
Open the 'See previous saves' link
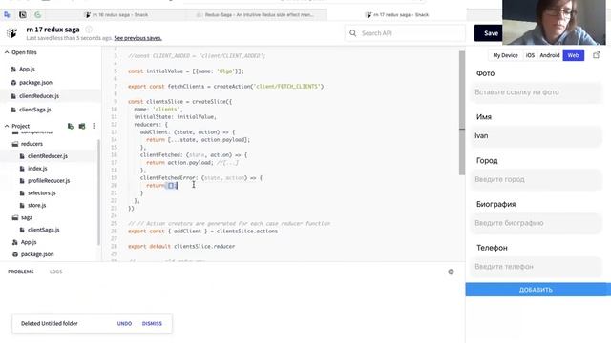[x=137, y=38]
